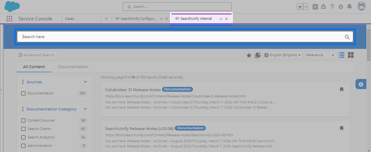Enable the Search Analytics filter checkbox
This screenshot has width=371, height=152.
pyautogui.click(x=23, y=137)
